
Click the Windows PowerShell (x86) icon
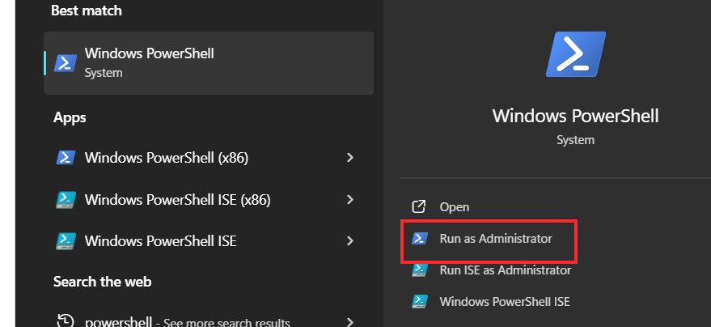(x=66, y=158)
